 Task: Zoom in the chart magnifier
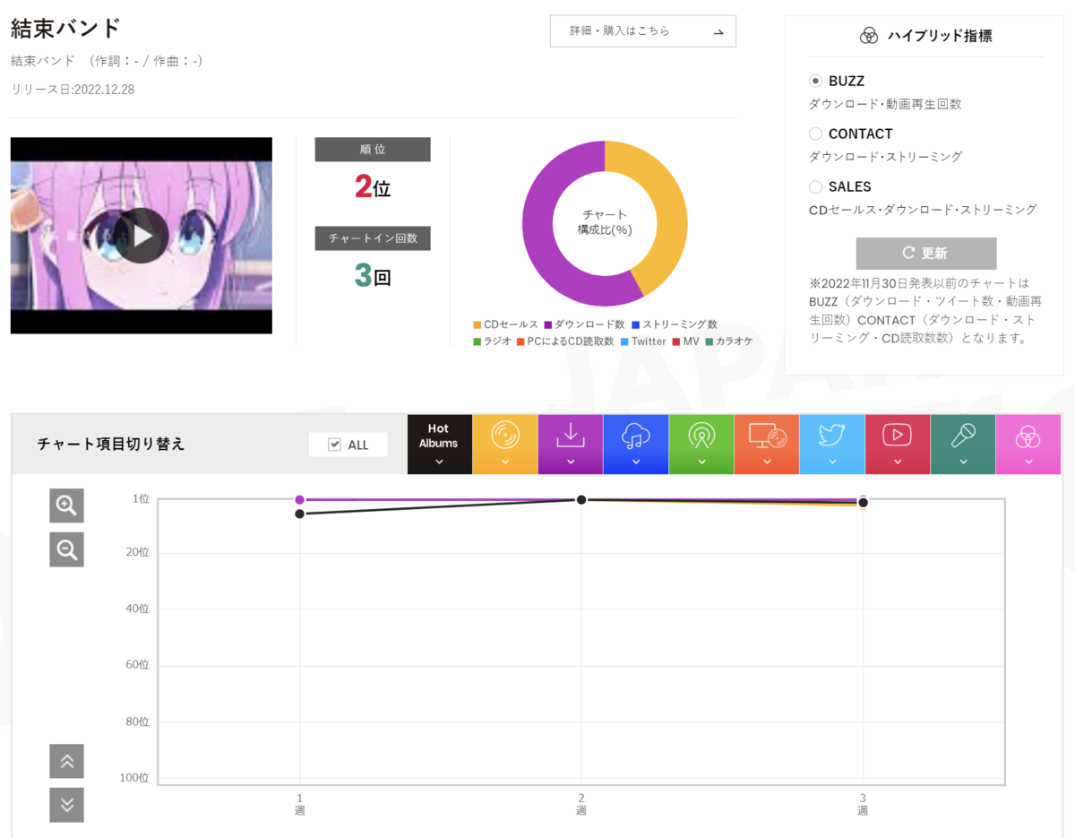(66, 505)
